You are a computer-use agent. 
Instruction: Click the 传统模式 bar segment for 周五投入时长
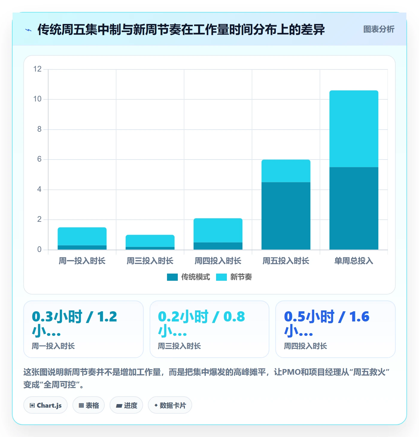pos(286,216)
